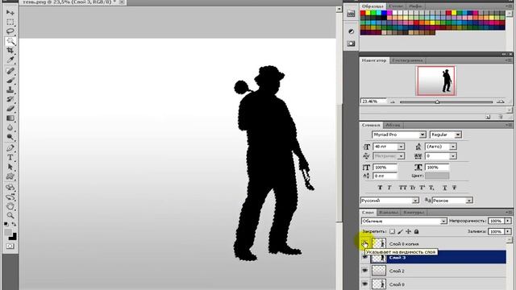Open the tracking value dropdown
Screen dimensions: 516x290
453,156
